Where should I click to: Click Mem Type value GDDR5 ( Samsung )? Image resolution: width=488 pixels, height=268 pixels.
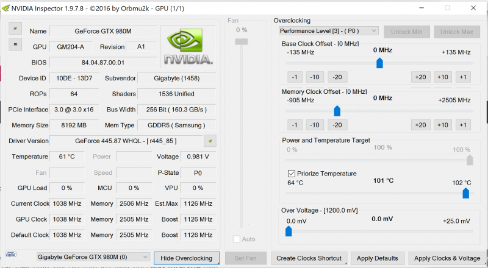click(x=176, y=125)
